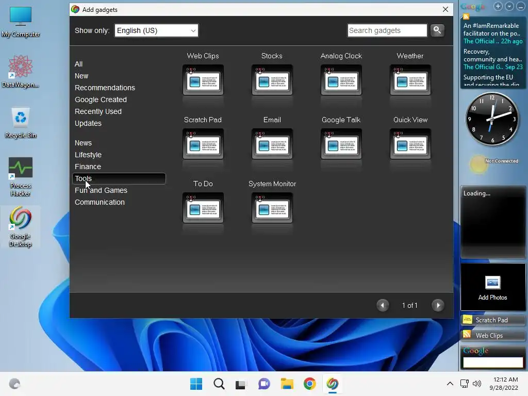Open the Updates category
The image size is (528, 396).
tap(88, 123)
